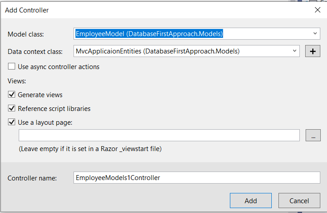Click the Cancel button
This screenshot has width=327, height=213.
tap(299, 201)
